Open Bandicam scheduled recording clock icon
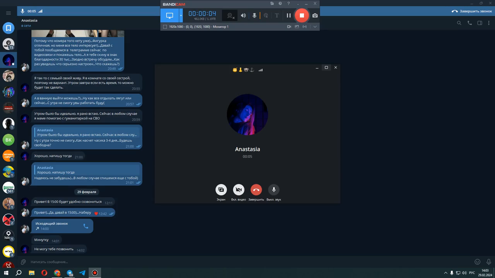 [x=280, y=3]
